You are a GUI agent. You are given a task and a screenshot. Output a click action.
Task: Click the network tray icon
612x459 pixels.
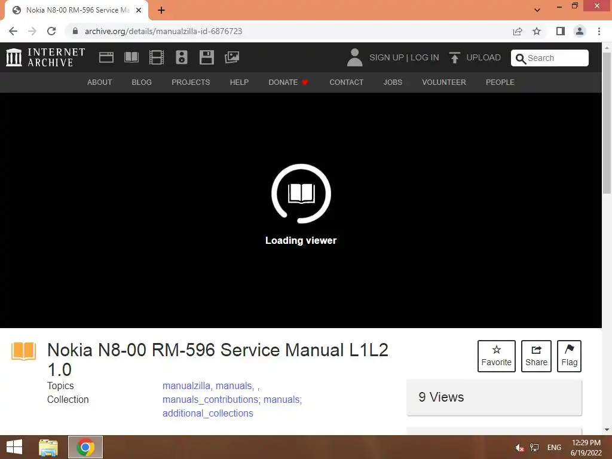click(534, 448)
